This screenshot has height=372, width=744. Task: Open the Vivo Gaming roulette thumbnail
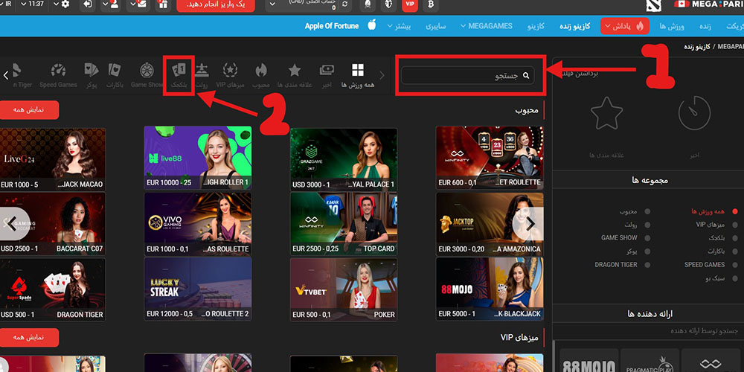[198, 223]
